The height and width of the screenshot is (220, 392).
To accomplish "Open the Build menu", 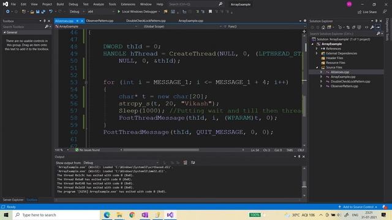I will tap(60, 4).
